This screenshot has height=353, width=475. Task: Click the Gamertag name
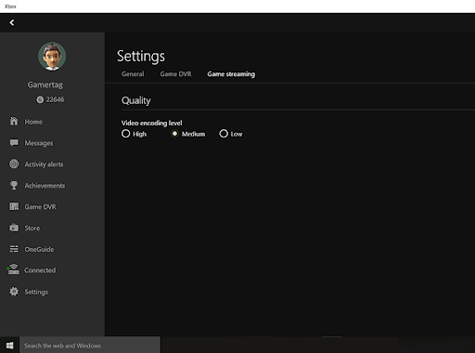pyautogui.click(x=45, y=85)
